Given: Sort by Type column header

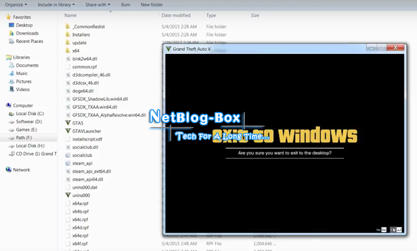Looking at the screenshot, I should point(211,15).
